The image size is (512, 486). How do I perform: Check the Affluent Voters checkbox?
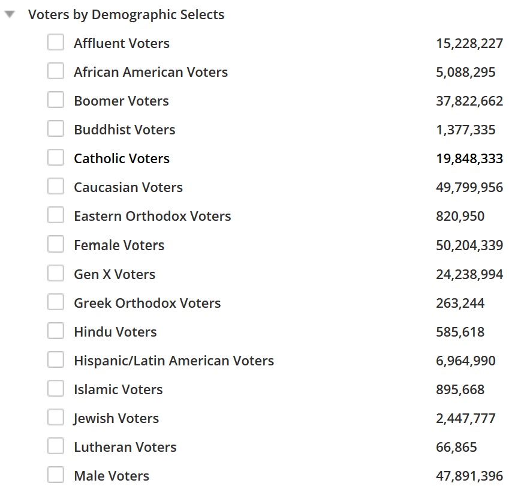(x=56, y=43)
